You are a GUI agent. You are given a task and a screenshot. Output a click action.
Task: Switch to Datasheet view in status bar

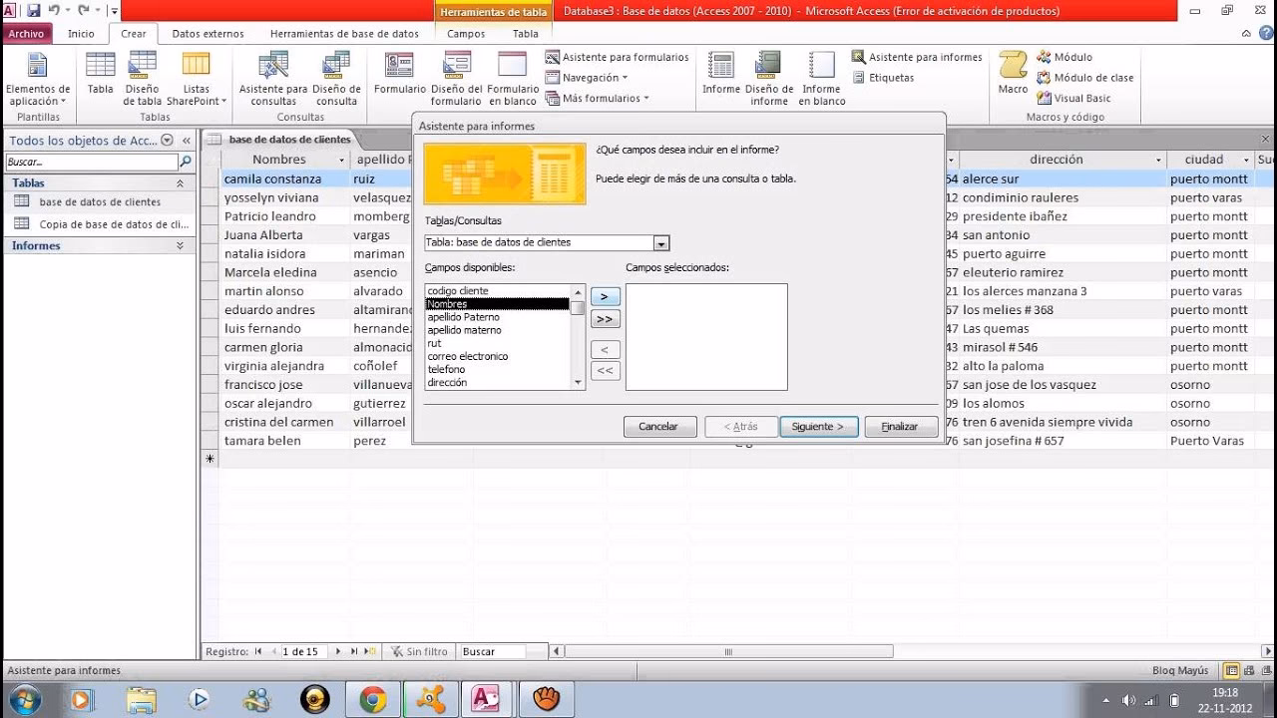[x=1232, y=670]
